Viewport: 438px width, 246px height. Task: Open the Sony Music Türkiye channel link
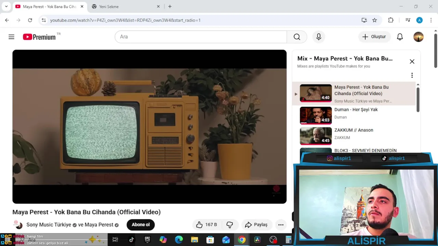coord(49,225)
